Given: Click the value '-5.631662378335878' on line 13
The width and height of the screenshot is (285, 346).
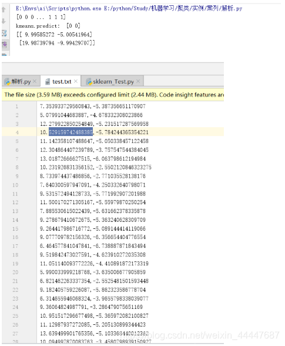Looking at the screenshot, I should pyautogui.click(x=119, y=211).
